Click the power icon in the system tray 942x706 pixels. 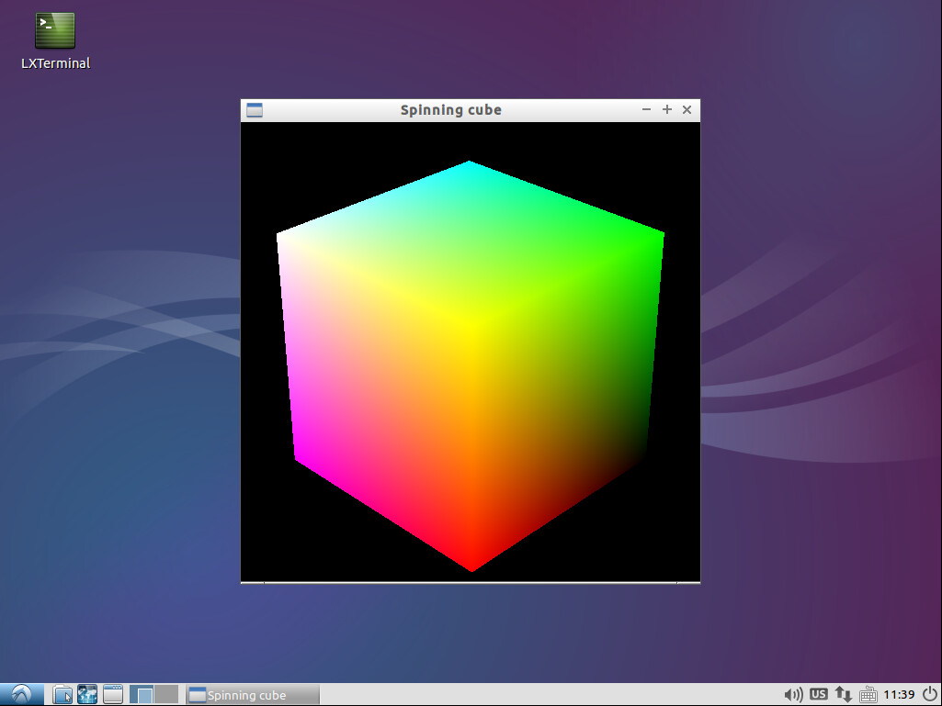coord(927,694)
